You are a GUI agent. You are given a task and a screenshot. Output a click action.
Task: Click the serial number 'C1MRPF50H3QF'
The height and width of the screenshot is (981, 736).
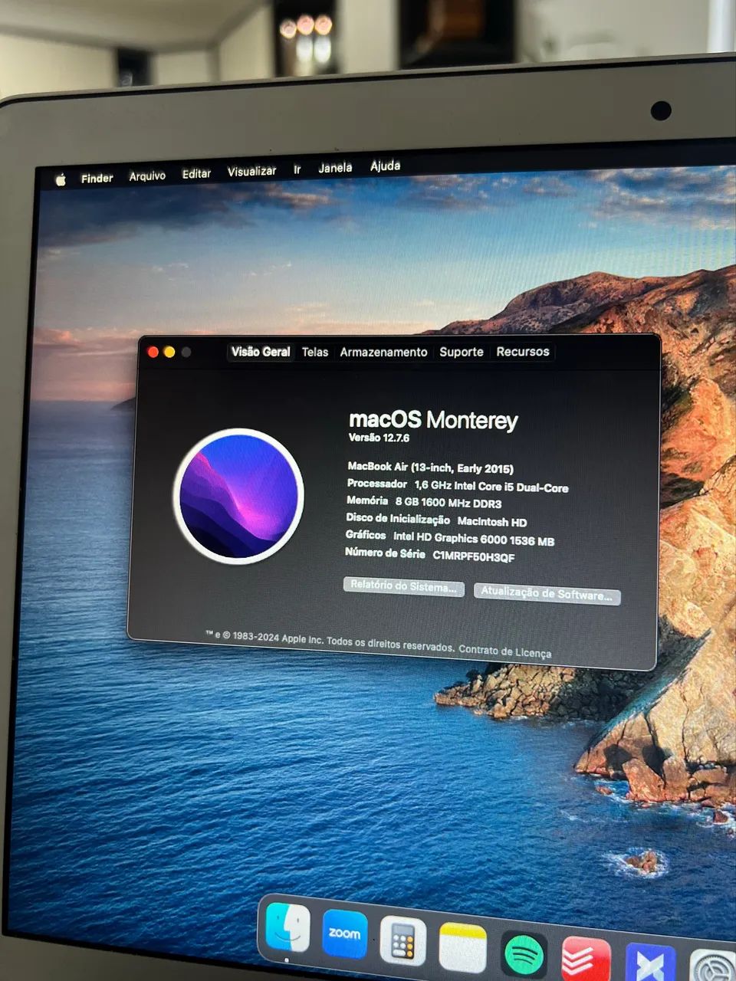(x=474, y=556)
